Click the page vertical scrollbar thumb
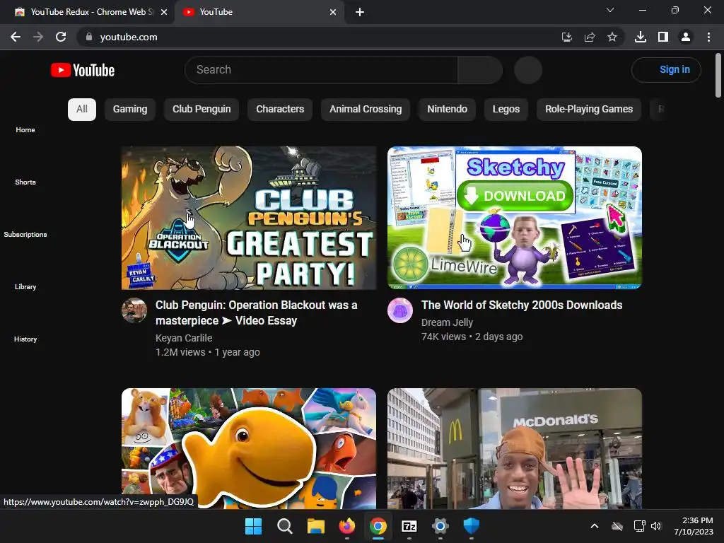The width and height of the screenshot is (724, 543). (x=718, y=75)
